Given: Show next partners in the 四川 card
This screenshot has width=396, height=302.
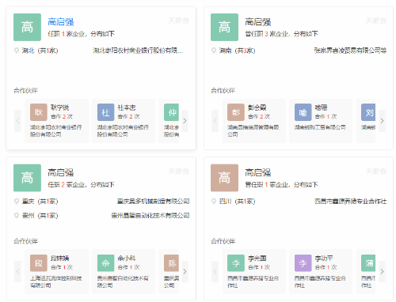Looking at the screenshot, I should 382,271.
